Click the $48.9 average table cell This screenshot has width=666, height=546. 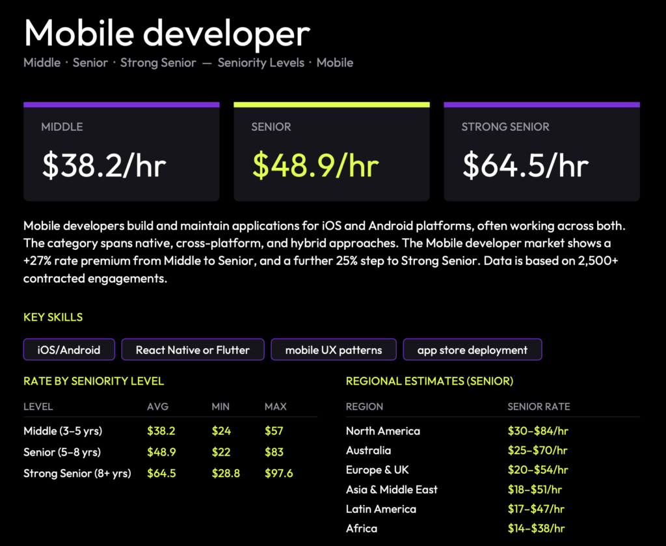click(x=161, y=452)
